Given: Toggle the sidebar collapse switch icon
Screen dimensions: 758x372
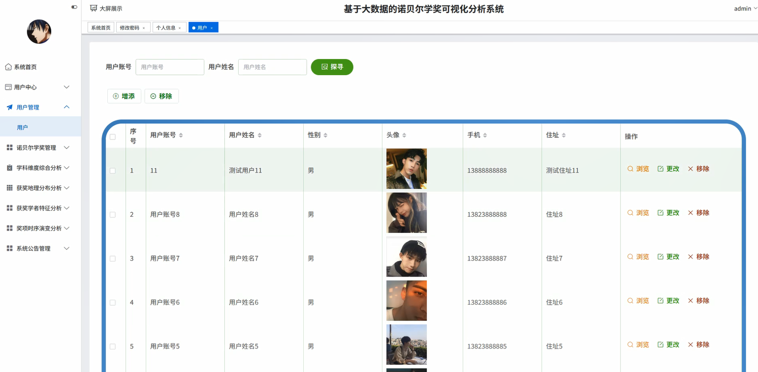Looking at the screenshot, I should pos(74,7).
